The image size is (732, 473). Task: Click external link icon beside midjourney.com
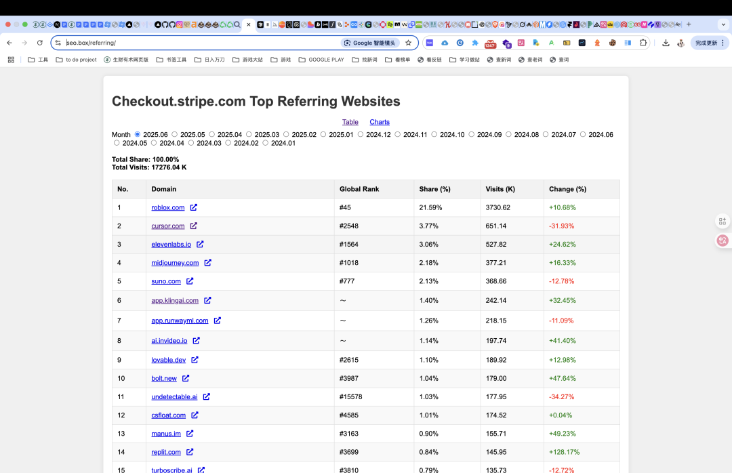pyautogui.click(x=208, y=262)
